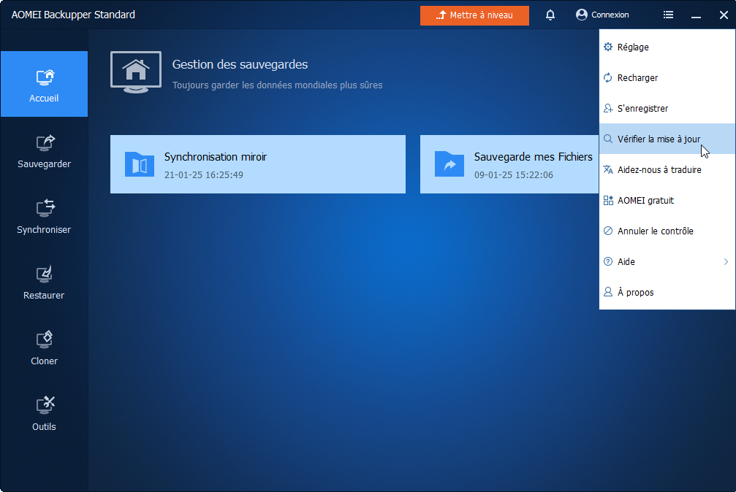Go to the Synchroniser section
The height and width of the screenshot is (492, 736).
[x=44, y=216]
